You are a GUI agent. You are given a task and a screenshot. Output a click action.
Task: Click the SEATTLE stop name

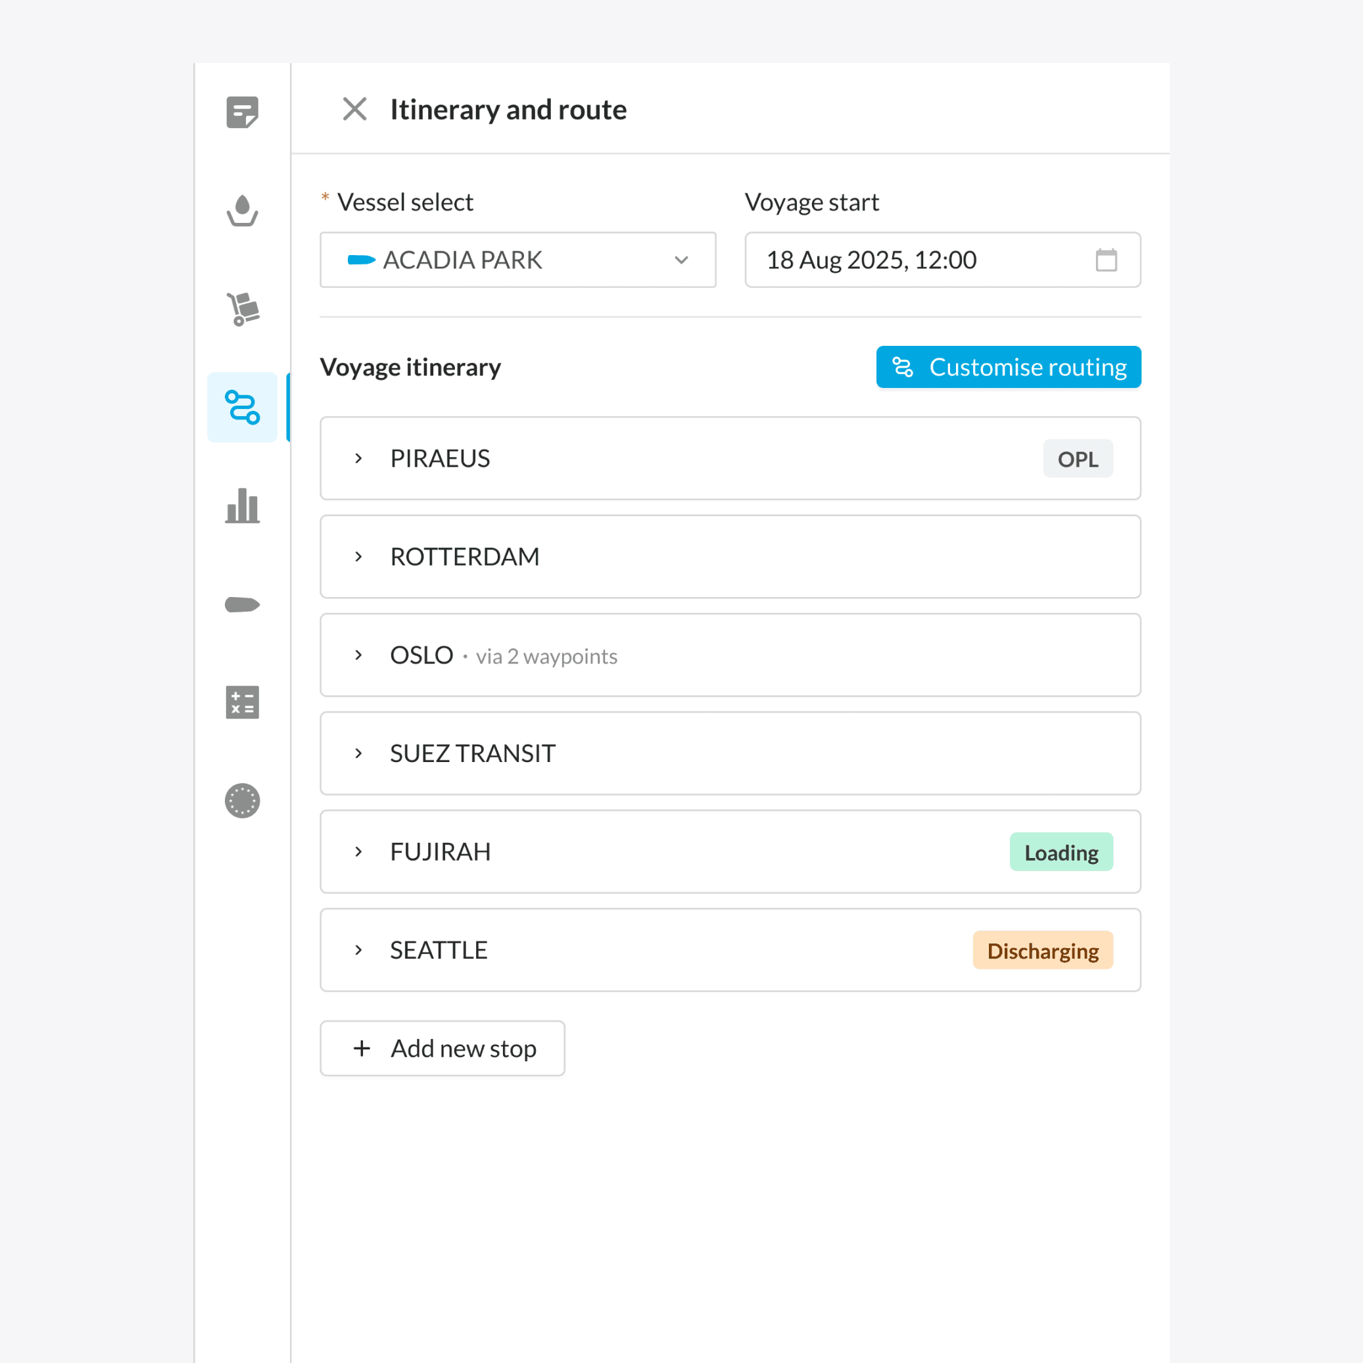(x=438, y=949)
